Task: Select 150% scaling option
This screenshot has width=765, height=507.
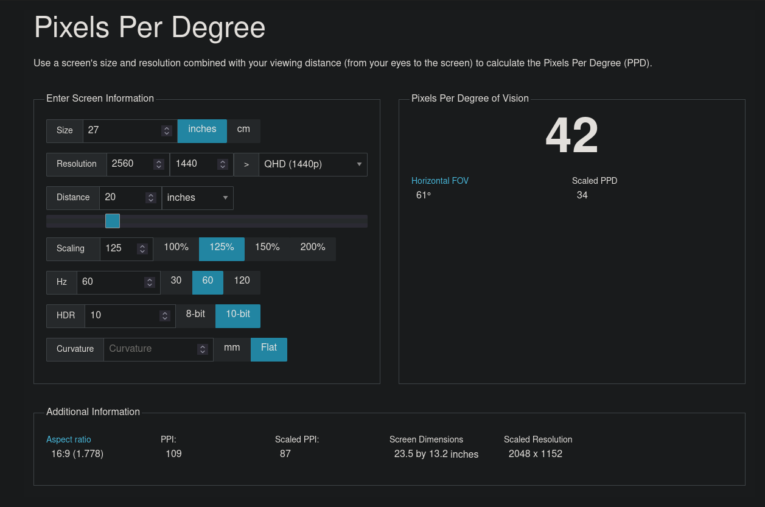Action: (267, 247)
